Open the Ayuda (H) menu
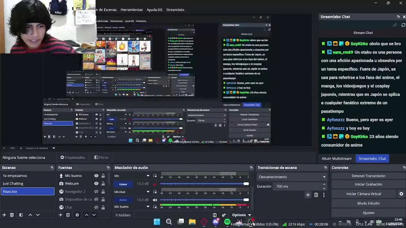 tap(154, 10)
